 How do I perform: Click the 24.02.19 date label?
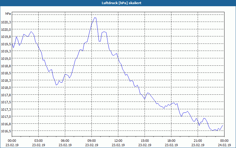[x=224, y=145]
